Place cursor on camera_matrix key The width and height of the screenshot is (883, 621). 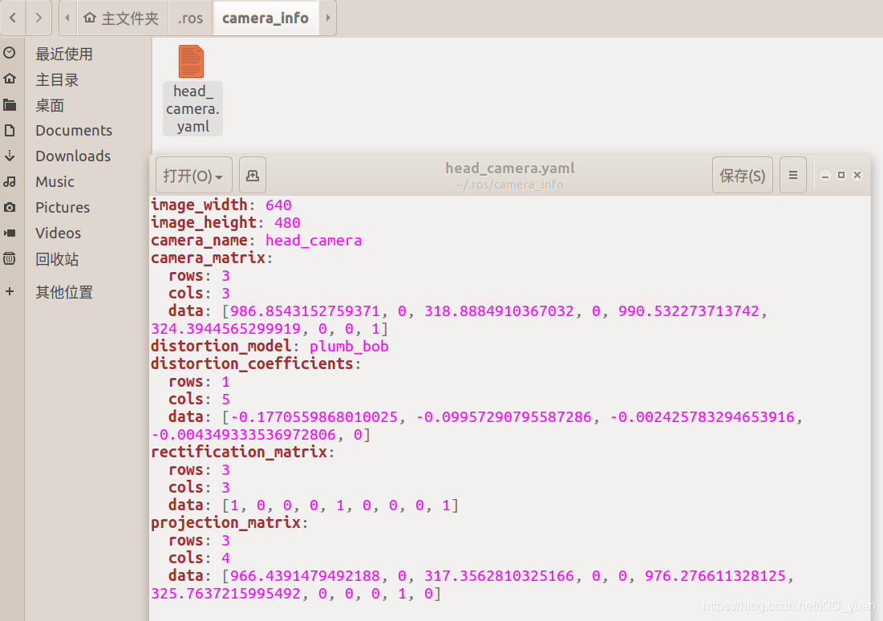pos(209,258)
